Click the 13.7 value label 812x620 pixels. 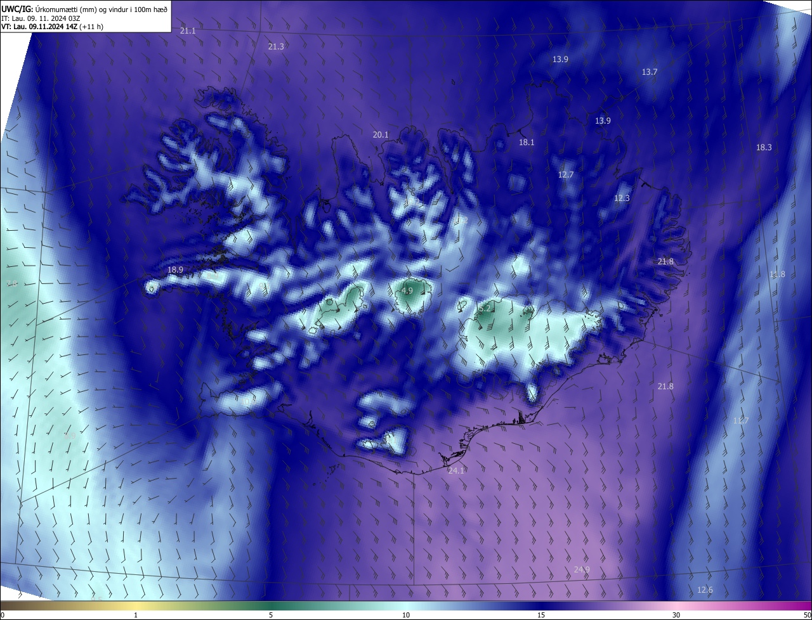pos(649,72)
